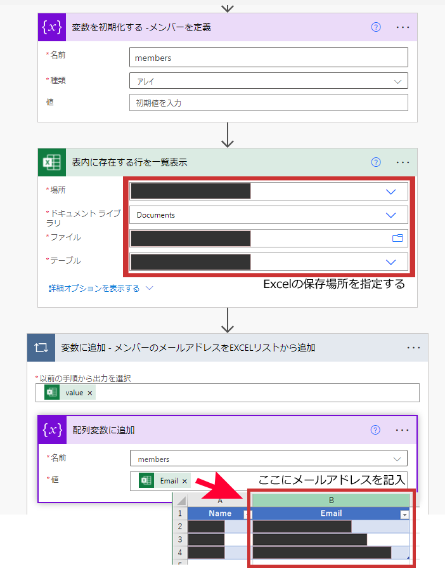445x571 pixels.
Task: Remove the Email token from the value field
Action: tap(184, 481)
